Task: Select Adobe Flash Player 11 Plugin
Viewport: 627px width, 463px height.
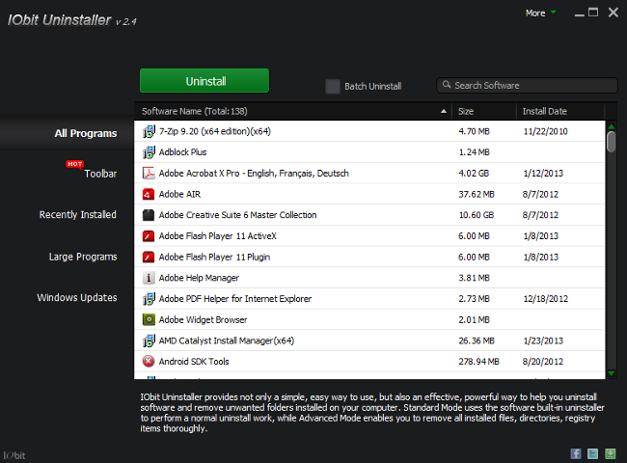Action: 369,258
